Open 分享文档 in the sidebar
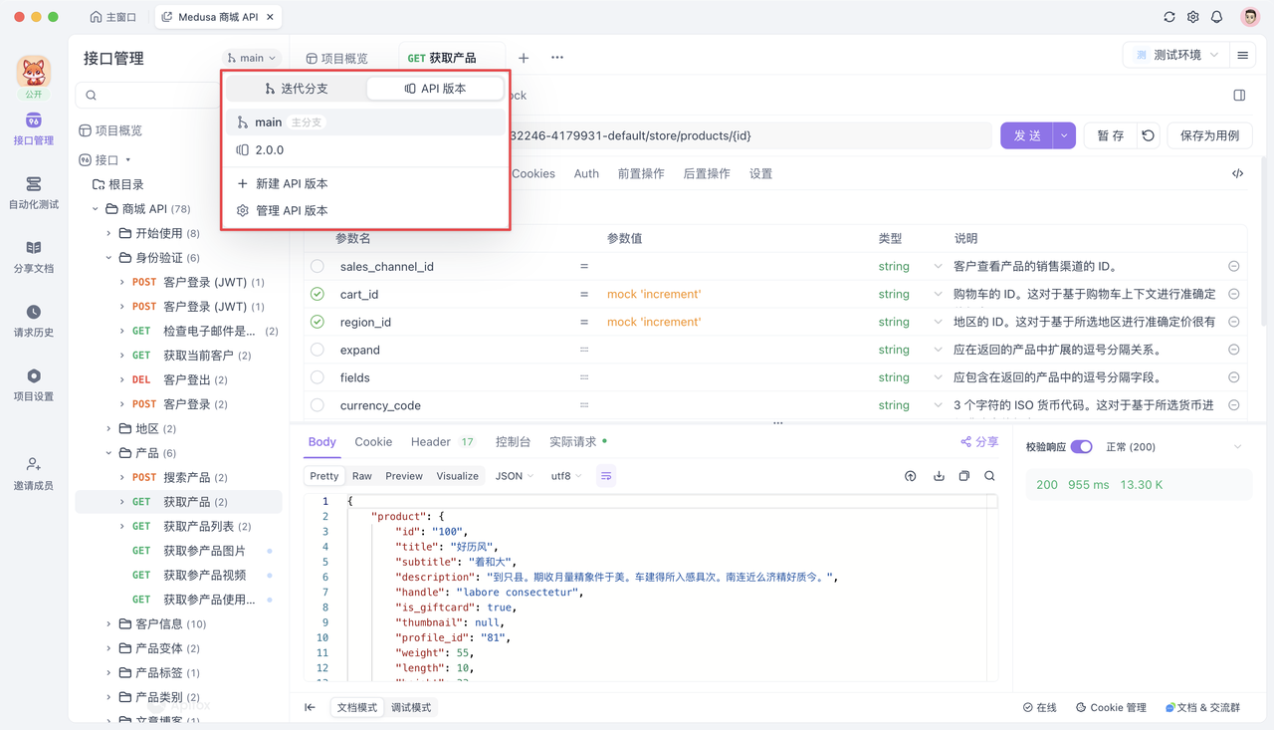The height and width of the screenshot is (730, 1274). pyautogui.click(x=33, y=257)
